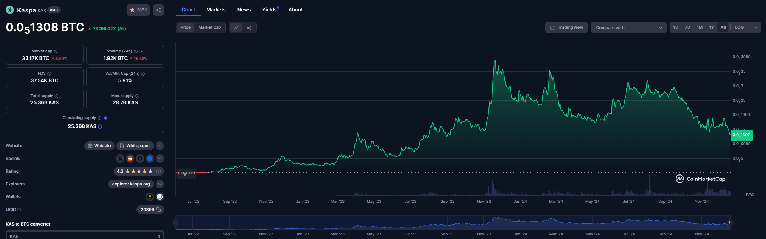This screenshot has width=766, height=239.
Task: Click the left handle of the range navigator
Action: [175, 222]
